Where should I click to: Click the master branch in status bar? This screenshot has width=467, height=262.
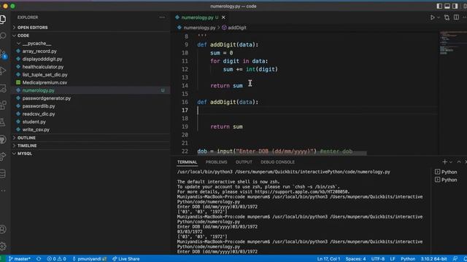coord(20,259)
